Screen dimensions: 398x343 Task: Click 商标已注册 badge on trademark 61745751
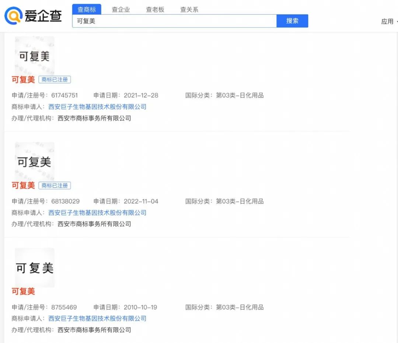pos(55,79)
